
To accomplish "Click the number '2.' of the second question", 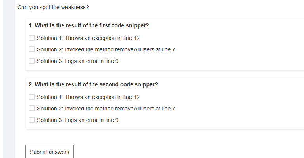I will coord(31,84).
